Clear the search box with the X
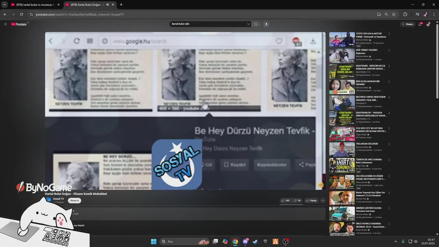Viewport: 439px width, 247px height. pos(248,24)
